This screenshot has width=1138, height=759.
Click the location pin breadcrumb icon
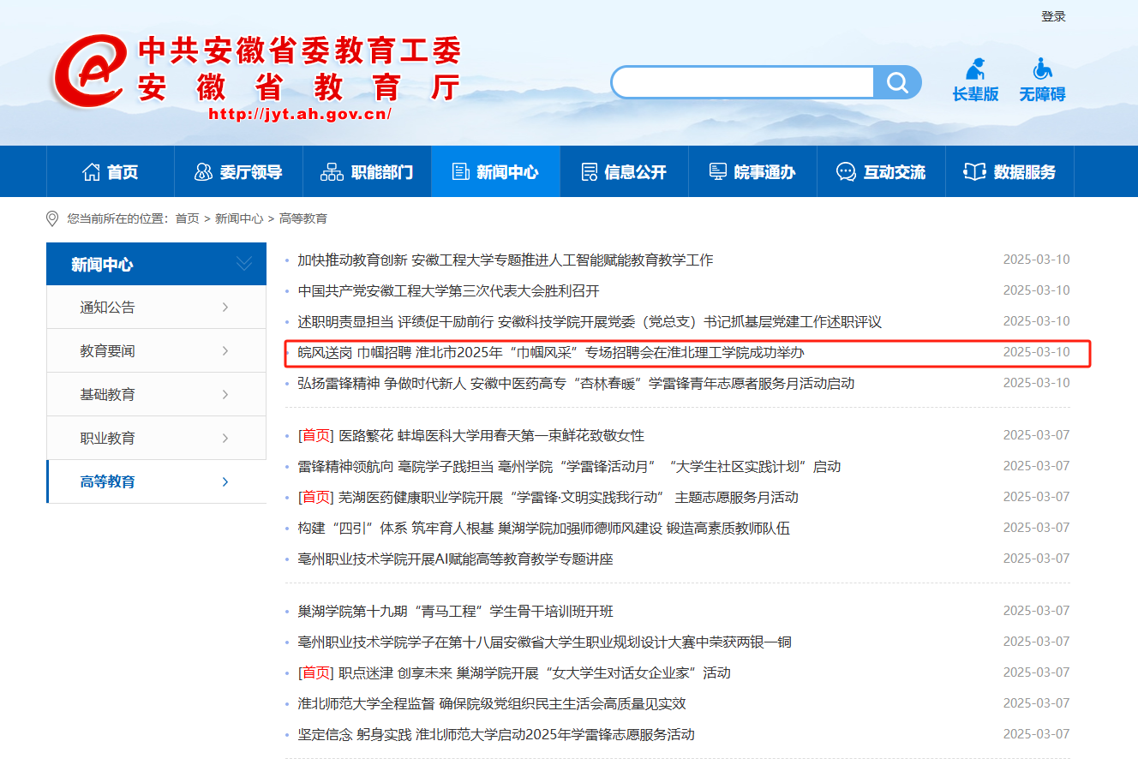tap(52, 218)
